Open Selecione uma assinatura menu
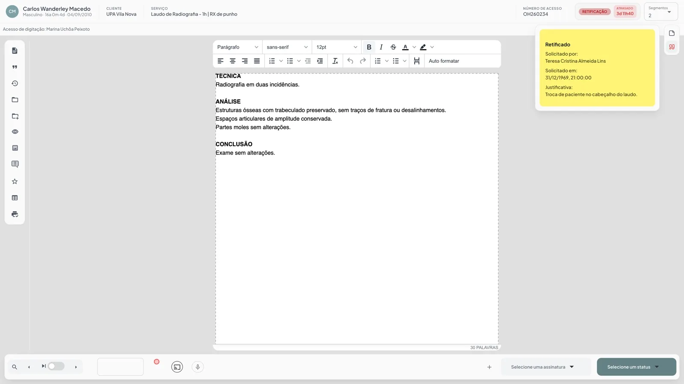The height and width of the screenshot is (384, 684). [542, 367]
